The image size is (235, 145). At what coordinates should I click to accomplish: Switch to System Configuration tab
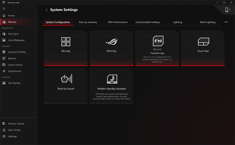pos(58,22)
